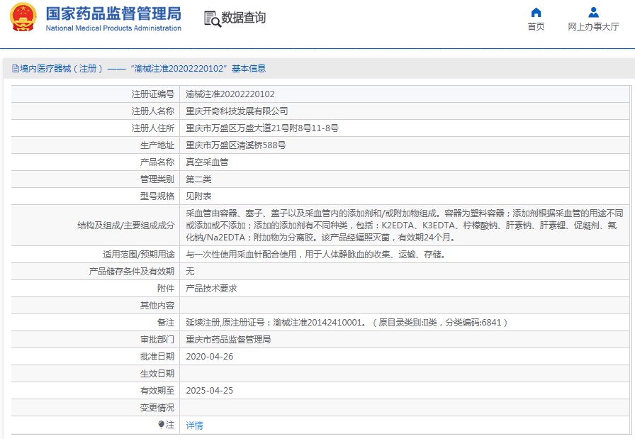Image resolution: width=635 pixels, height=439 pixels.
Task: Click 无 storage condition value
Action: coord(190,272)
